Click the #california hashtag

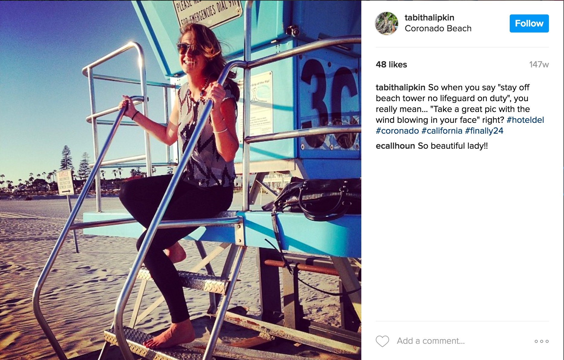pos(442,131)
